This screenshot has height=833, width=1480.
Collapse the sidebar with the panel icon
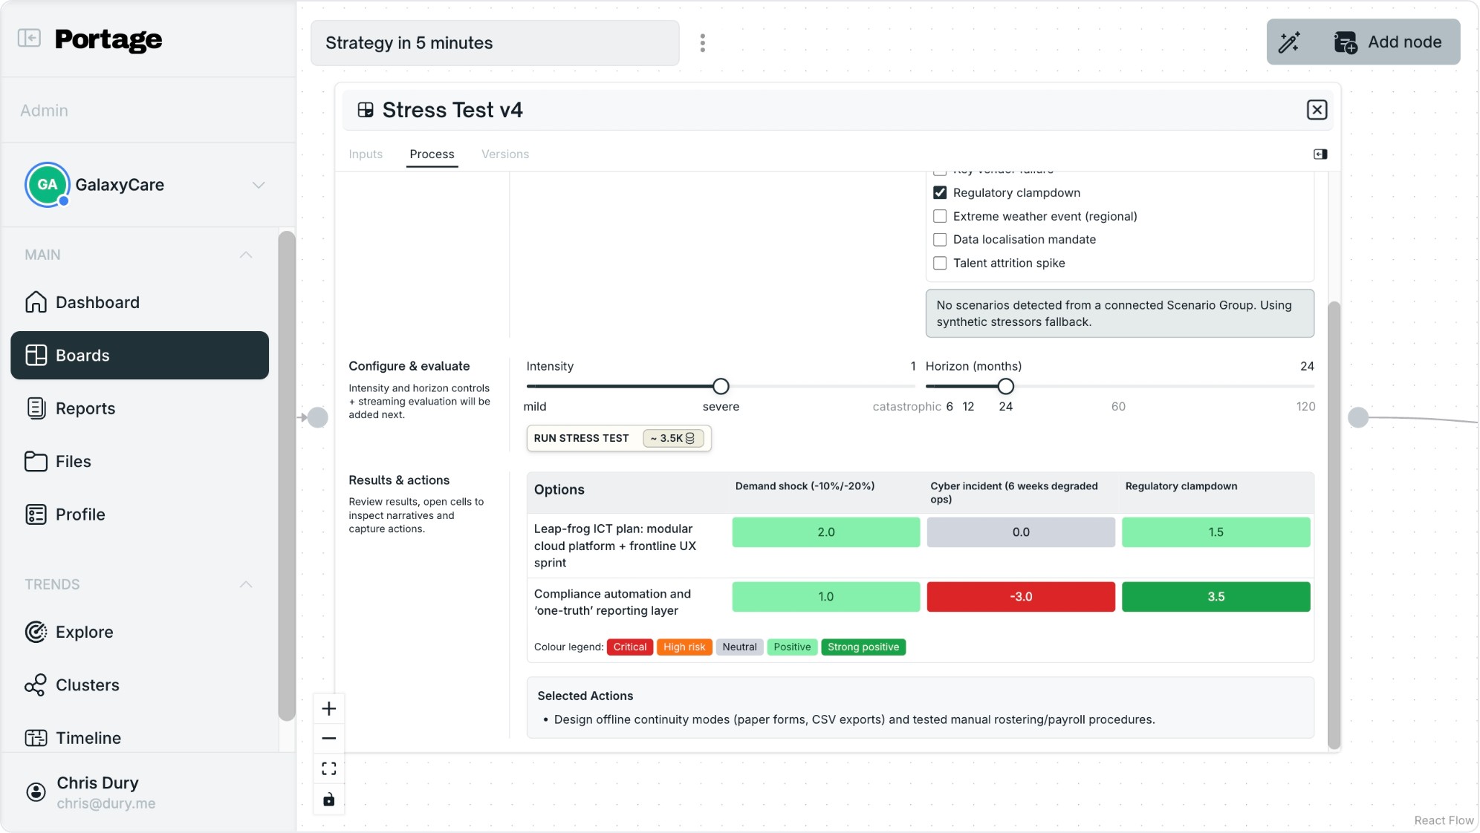[x=29, y=38]
